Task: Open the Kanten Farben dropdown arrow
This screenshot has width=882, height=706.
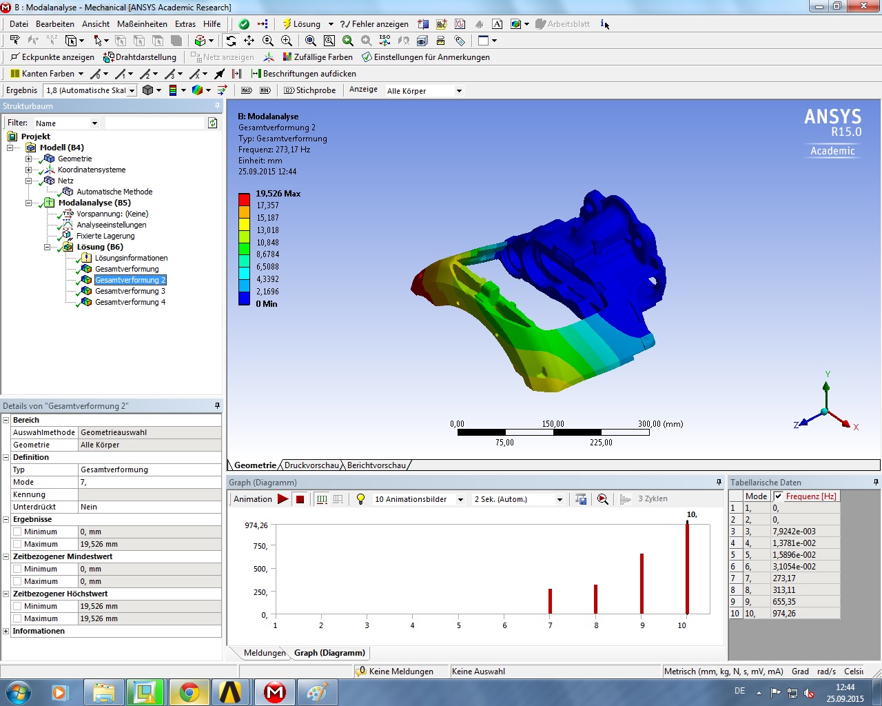Action: [x=81, y=74]
